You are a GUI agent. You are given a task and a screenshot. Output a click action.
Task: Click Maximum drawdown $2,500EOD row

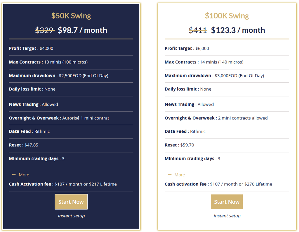[71, 76]
